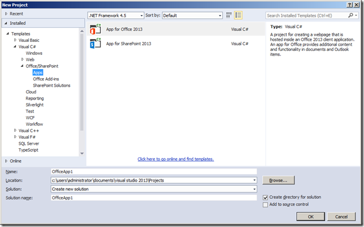Select the TypeScript category
The image size is (364, 227).
[x=28, y=150]
